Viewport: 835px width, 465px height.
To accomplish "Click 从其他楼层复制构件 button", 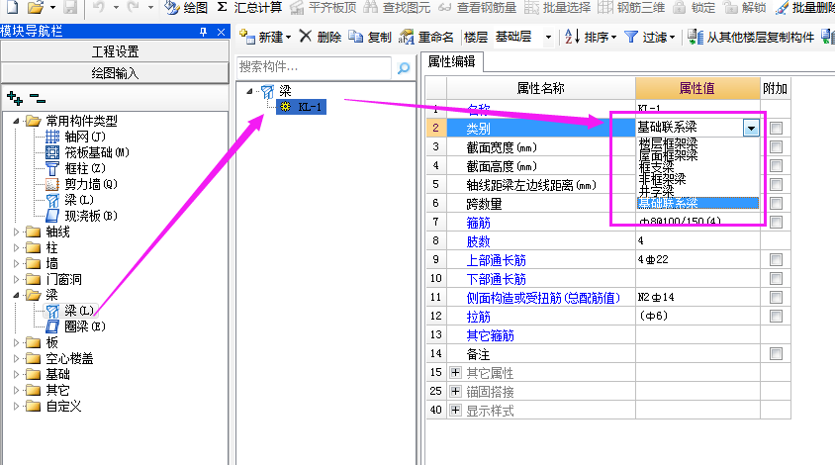I will pyautogui.click(x=751, y=37).
